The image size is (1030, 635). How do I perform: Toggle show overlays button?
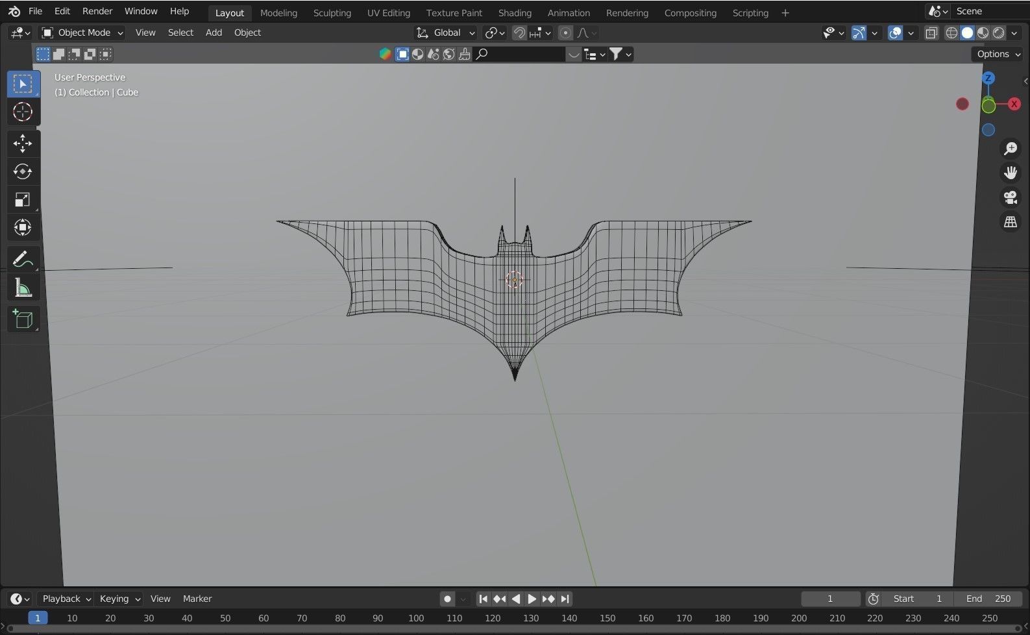click(x=895, y=32)
